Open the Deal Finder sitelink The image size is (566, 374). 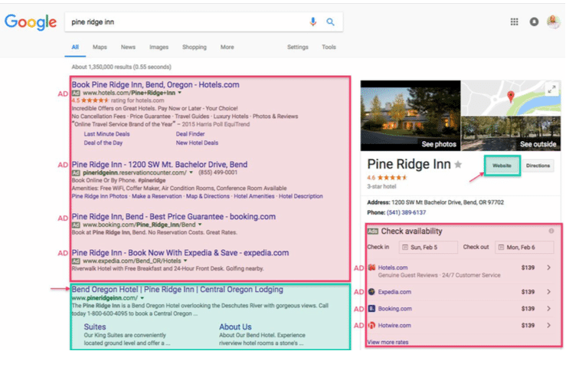pos(190,133)
